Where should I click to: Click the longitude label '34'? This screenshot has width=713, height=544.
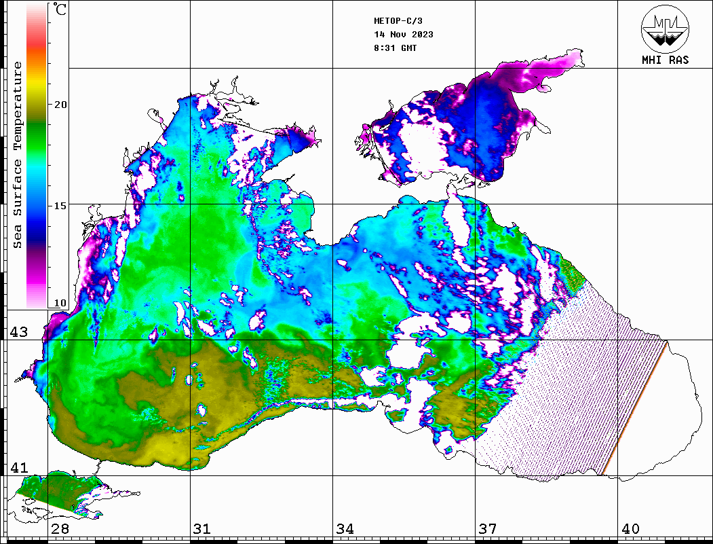click(345, 528)
